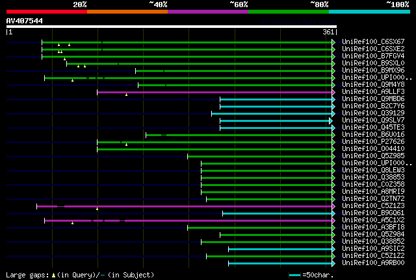The image size is (416, 280).
Task: Click the query name AV407544
Action: click(x=25, y=21)
